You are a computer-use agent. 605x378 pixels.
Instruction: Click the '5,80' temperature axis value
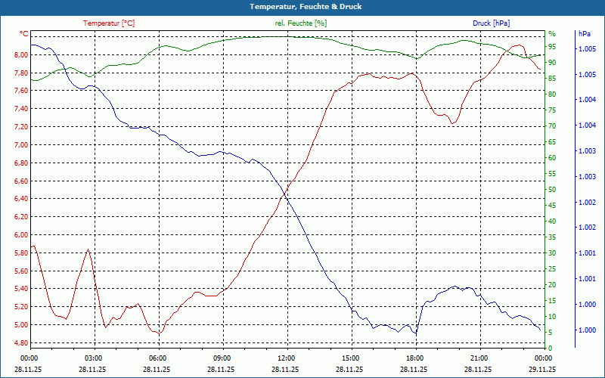point(22,253)
